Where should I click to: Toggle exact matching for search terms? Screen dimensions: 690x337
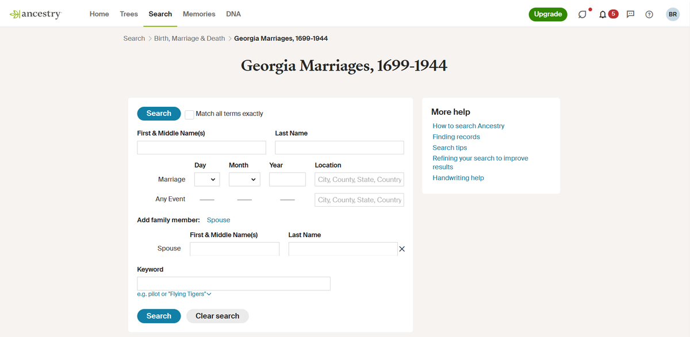189,114
